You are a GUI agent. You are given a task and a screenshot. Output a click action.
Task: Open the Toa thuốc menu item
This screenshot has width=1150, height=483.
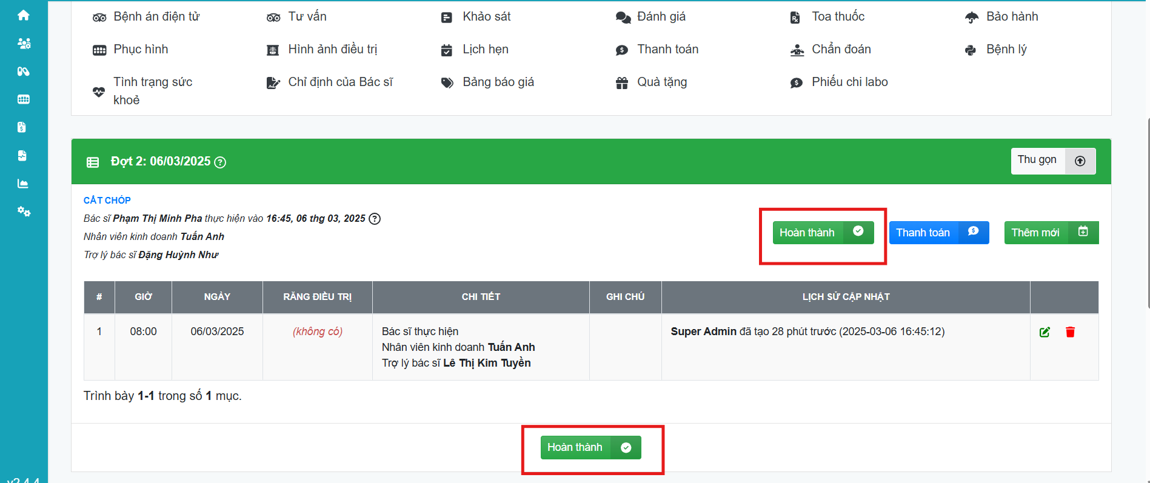click(837, 17)
